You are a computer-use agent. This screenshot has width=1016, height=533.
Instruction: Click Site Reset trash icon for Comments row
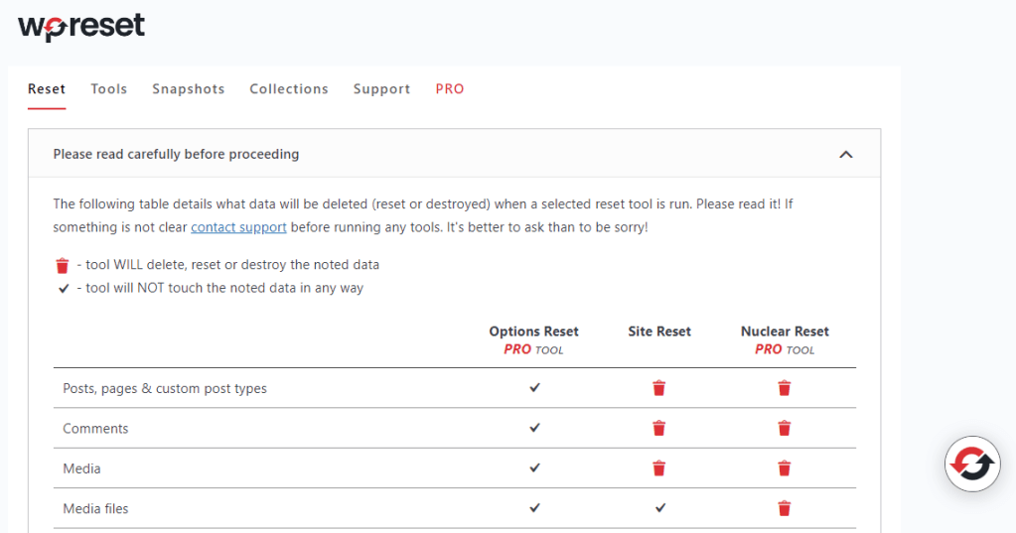point(659,428)
